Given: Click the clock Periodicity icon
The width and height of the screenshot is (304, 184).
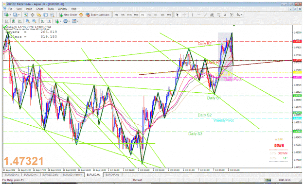Looking at the screenshot, I should tap(65, 21).
